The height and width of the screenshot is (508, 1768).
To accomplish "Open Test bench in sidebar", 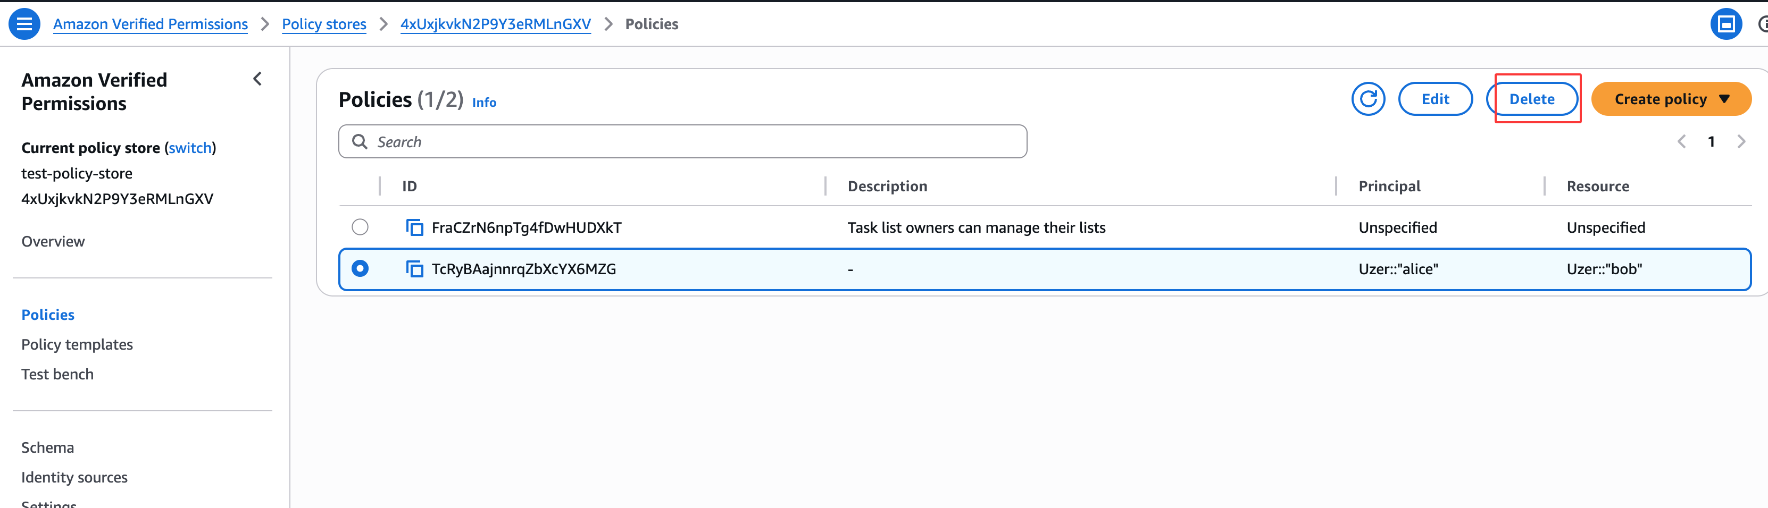I will (x=57, y=374).
